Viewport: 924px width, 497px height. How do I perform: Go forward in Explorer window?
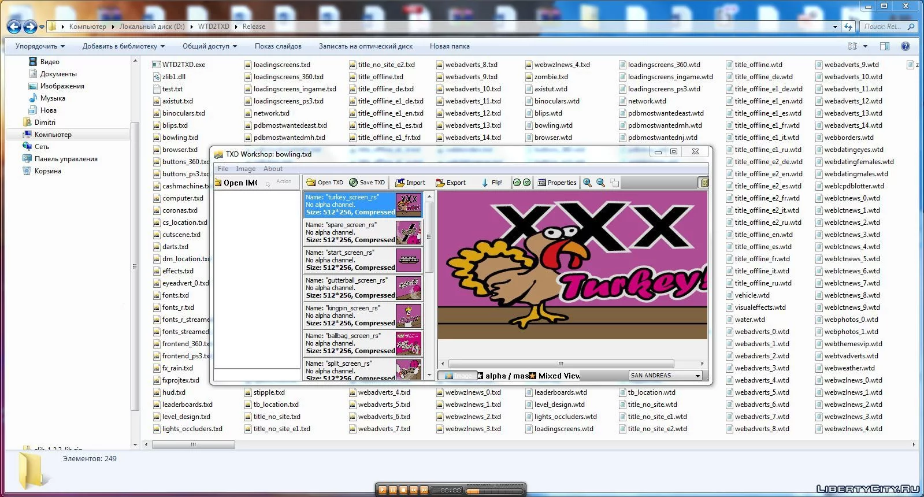tap(30, 26)
